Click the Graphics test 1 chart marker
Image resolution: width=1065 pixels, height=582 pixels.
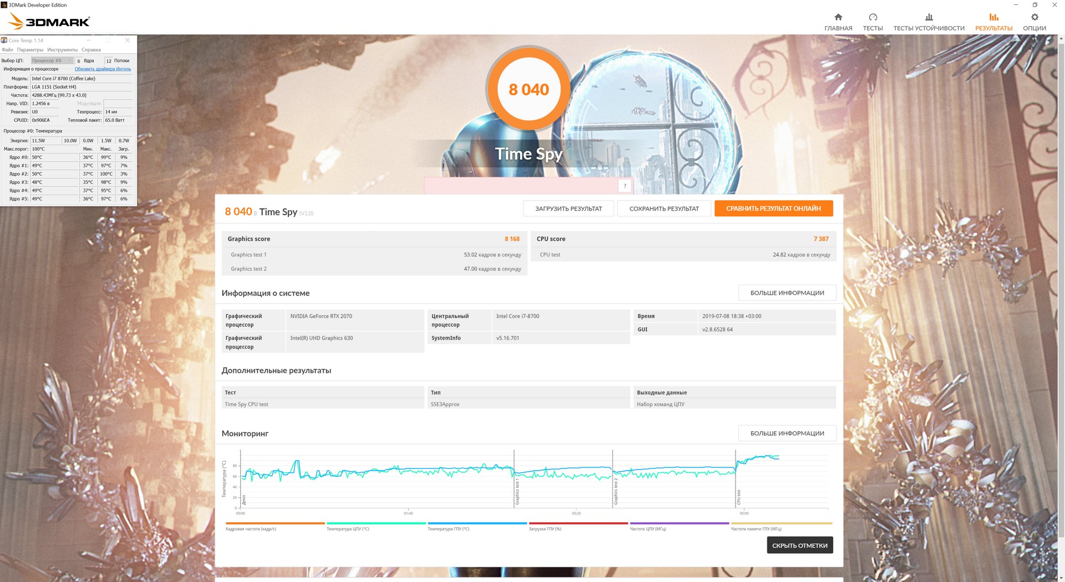517,492
